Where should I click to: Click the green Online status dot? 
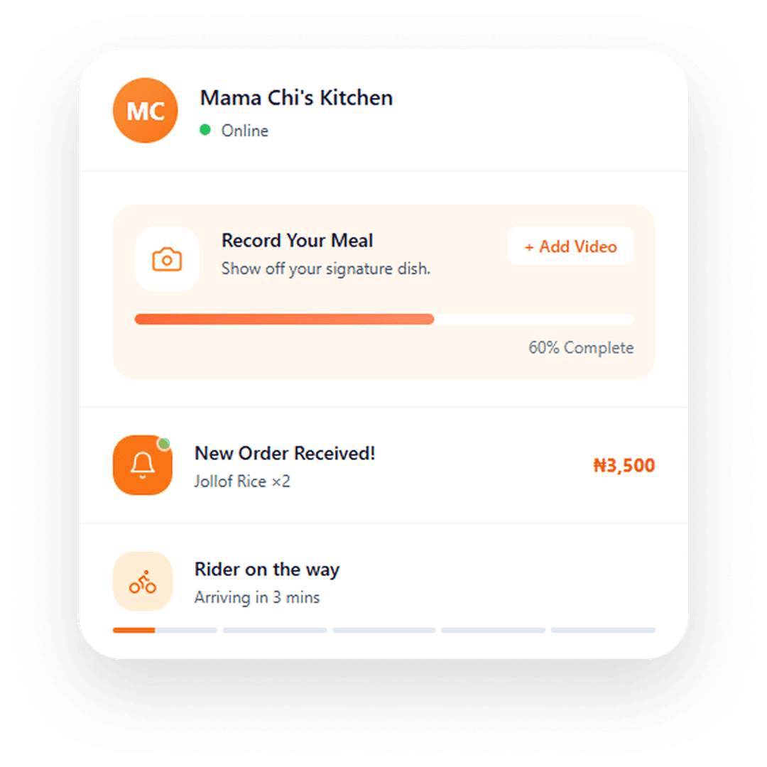pyautogui.click(x=205, y=130)
